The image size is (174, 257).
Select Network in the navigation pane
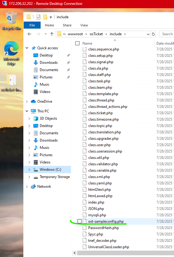point(44,187)
